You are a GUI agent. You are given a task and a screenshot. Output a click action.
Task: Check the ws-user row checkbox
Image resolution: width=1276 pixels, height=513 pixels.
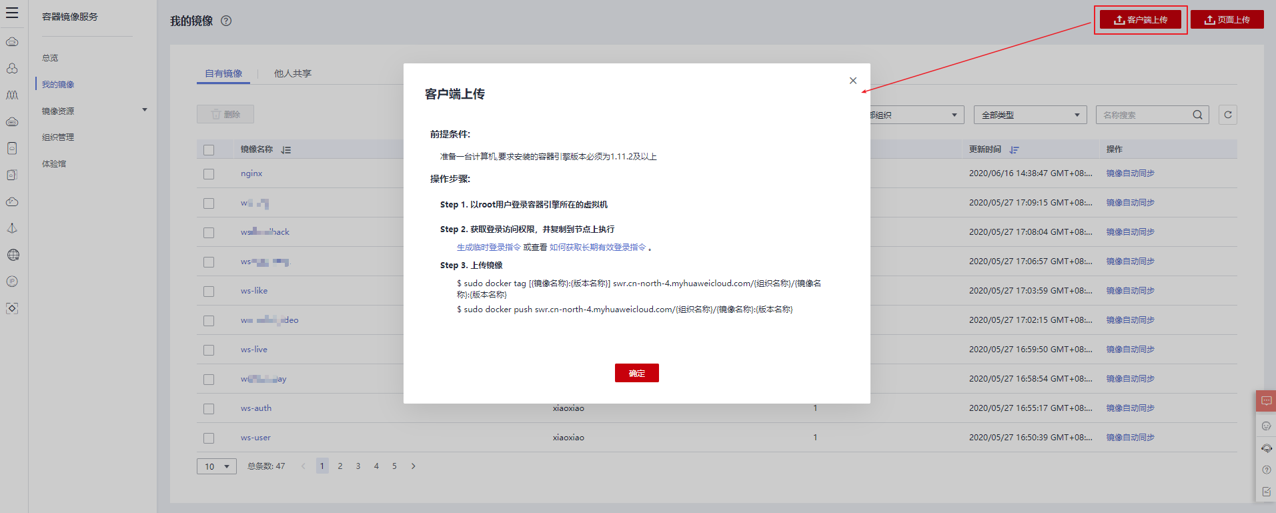click(209, 438)
